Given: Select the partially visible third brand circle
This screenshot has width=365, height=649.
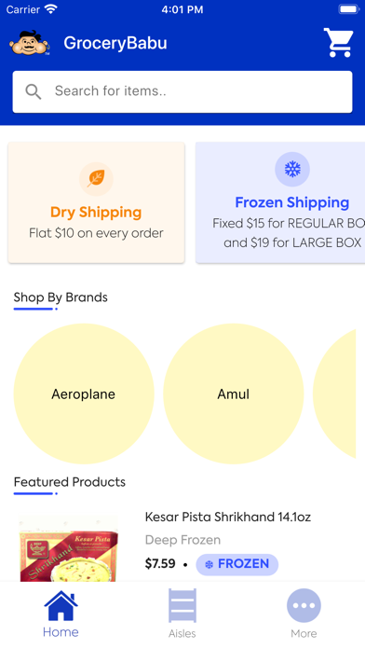Looking at the screenshot, I should click(x=334, y=394).
